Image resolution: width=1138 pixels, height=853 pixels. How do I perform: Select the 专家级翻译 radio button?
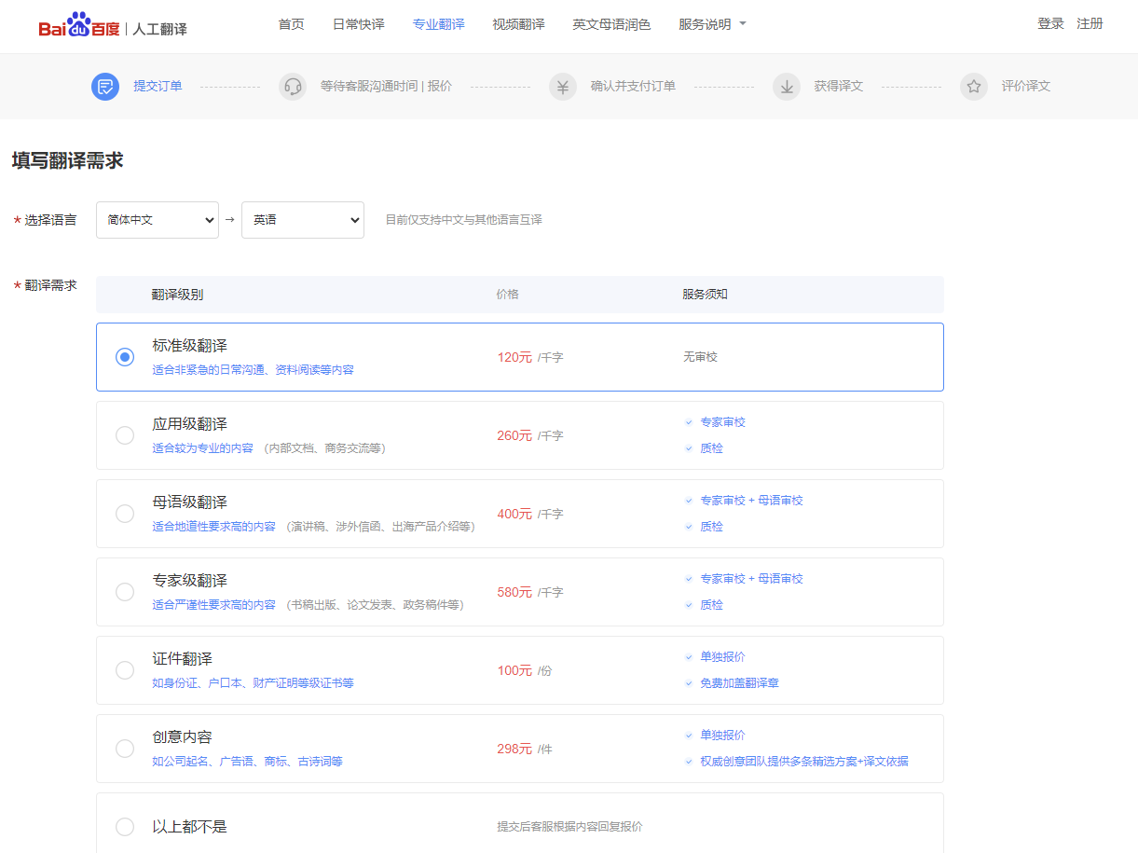pyautogui.click(x=125, y=592)
